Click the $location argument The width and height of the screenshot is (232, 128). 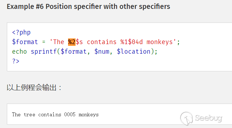click(x=134, y=52)
